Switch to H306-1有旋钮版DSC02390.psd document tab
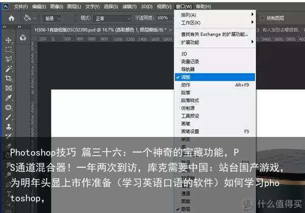Viewport: 305px width, 213px height. [101, 30]
